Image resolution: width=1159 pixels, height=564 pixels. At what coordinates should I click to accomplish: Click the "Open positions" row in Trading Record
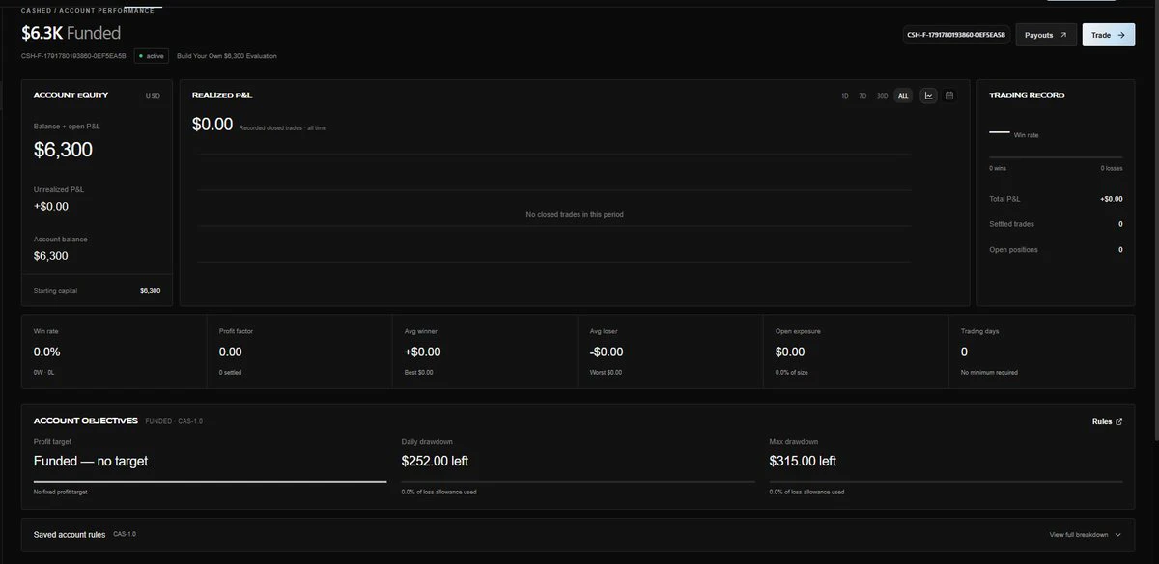tap(1056, 250)
